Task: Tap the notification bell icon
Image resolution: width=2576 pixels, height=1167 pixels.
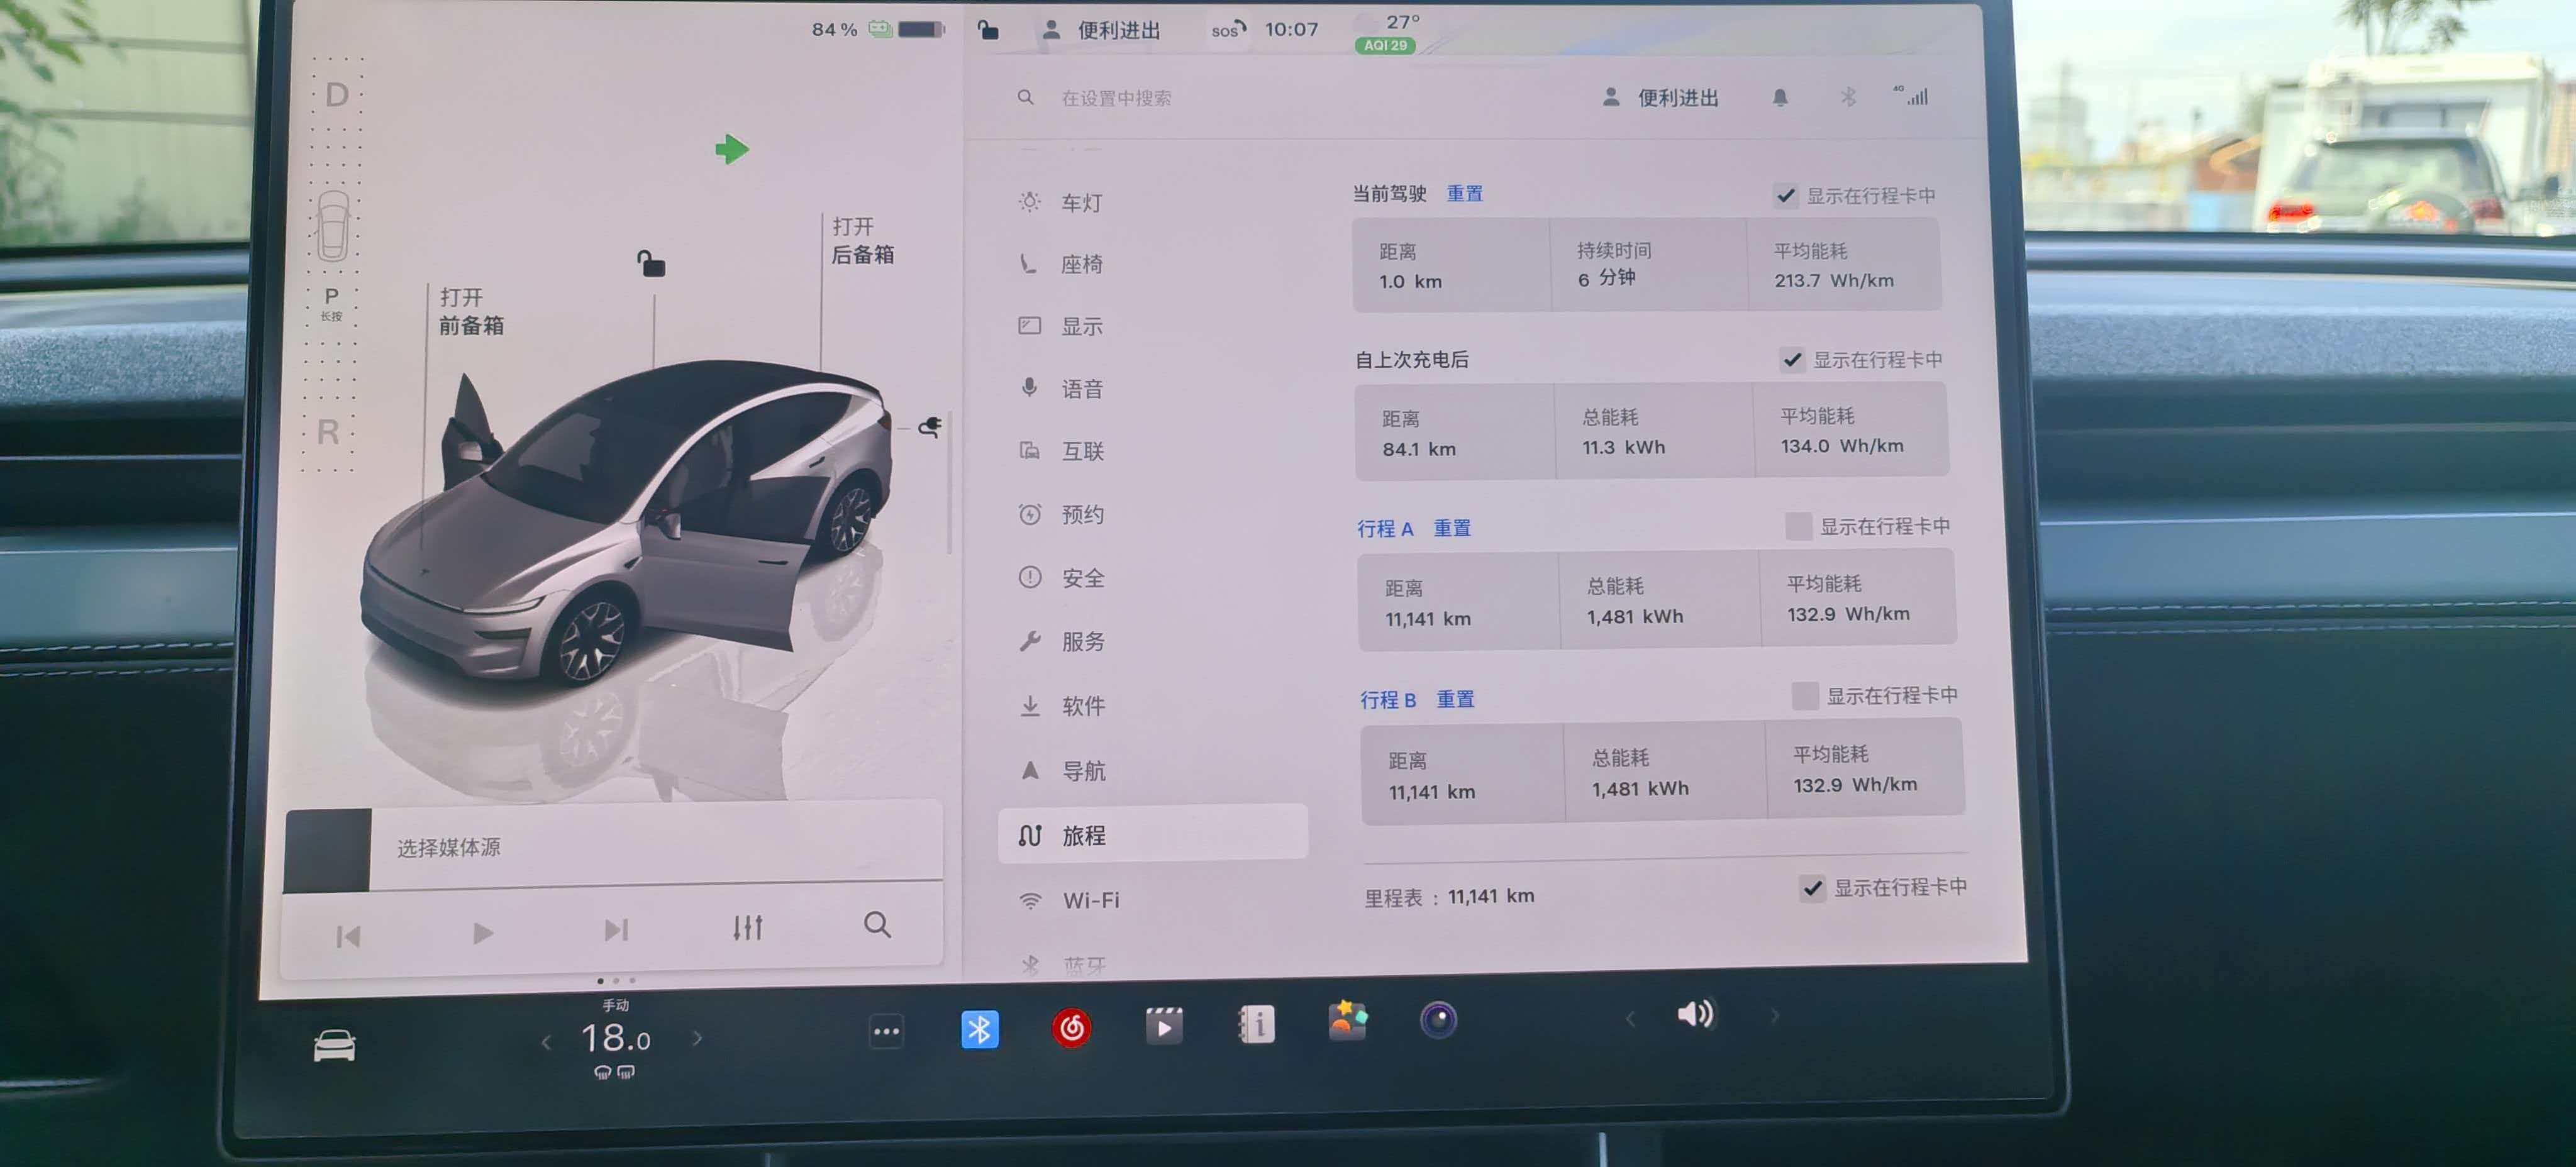Action: click(1780, 97)
